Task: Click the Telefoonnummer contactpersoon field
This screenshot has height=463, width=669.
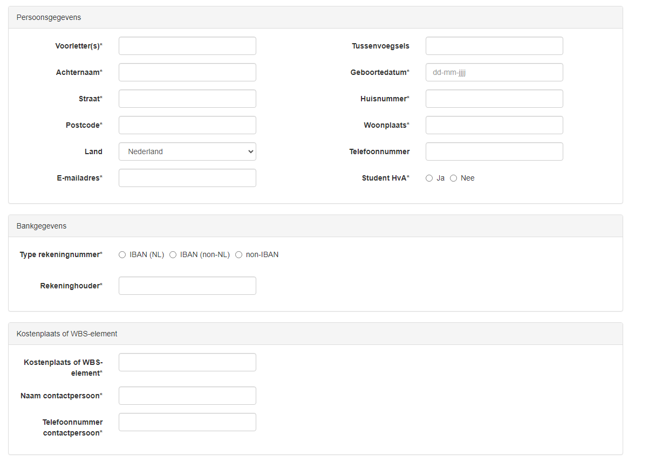Action: pyautogui.click(x=187, y=423)
